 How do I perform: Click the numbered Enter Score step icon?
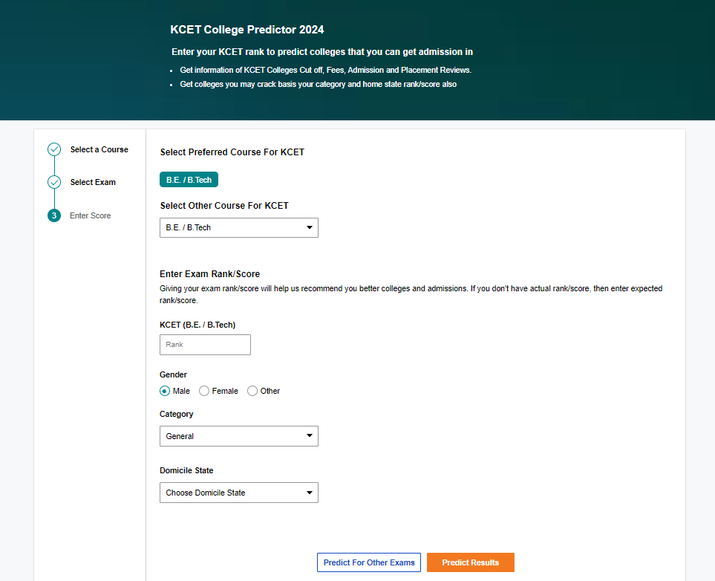53,215
